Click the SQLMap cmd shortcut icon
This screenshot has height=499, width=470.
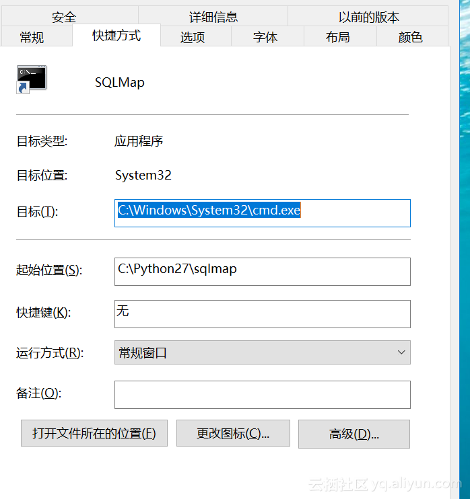(32, 79)
